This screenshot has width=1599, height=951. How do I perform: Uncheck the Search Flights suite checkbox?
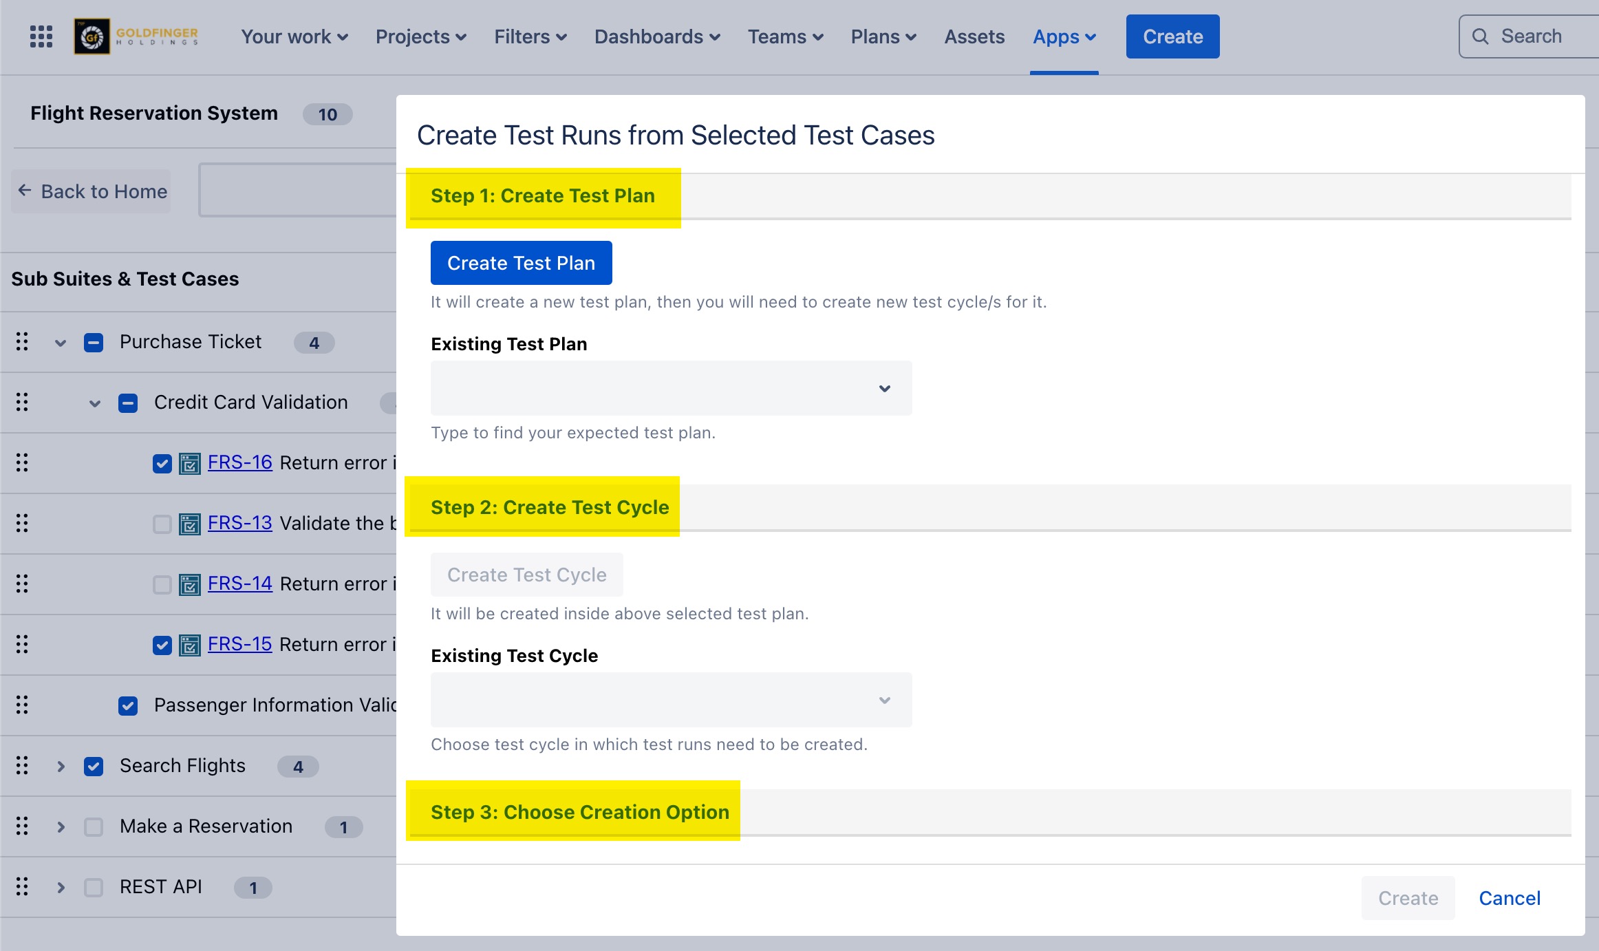[x=93, y=765]
